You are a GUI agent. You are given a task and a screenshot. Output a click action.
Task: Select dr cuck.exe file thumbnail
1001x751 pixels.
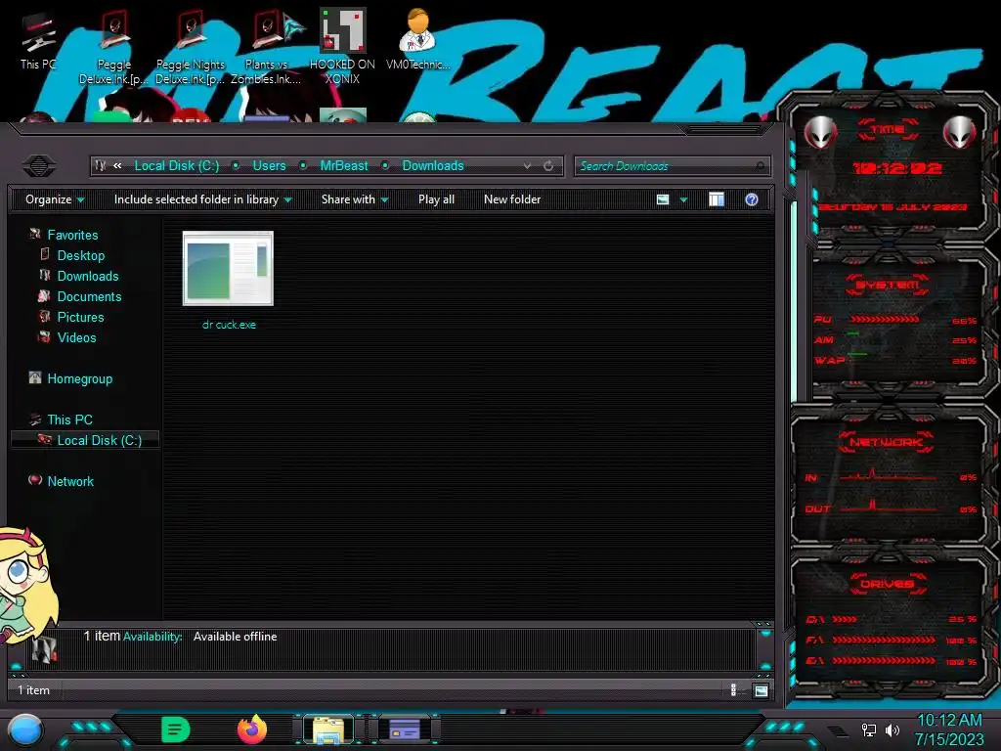(x=228, y=268)
